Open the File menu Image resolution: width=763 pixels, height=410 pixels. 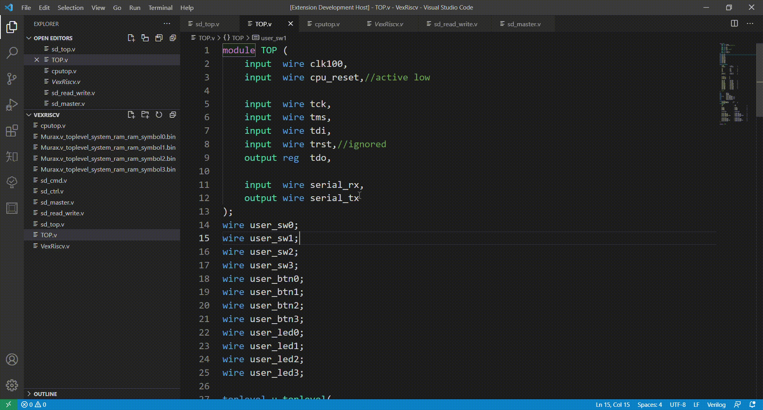26,8
